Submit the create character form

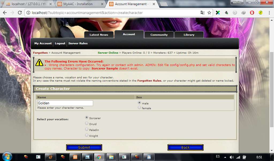tap(84, 148)
